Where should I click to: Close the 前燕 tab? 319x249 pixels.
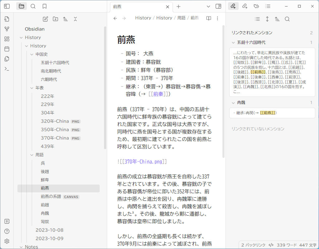167,7
